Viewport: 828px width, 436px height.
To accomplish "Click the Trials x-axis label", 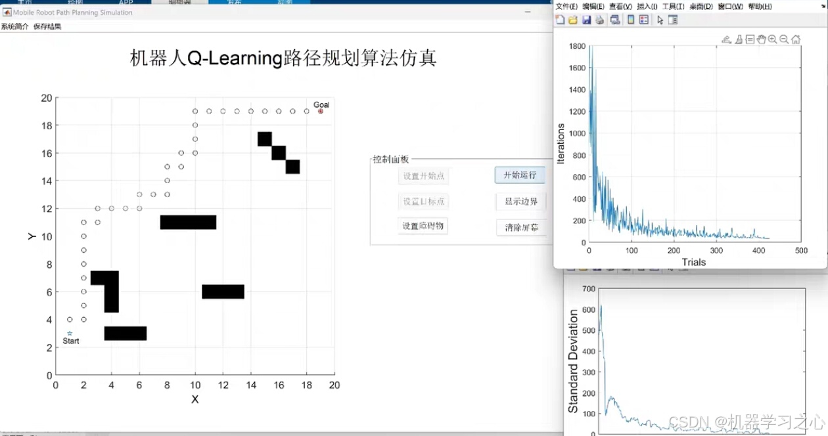I will 693,262.
